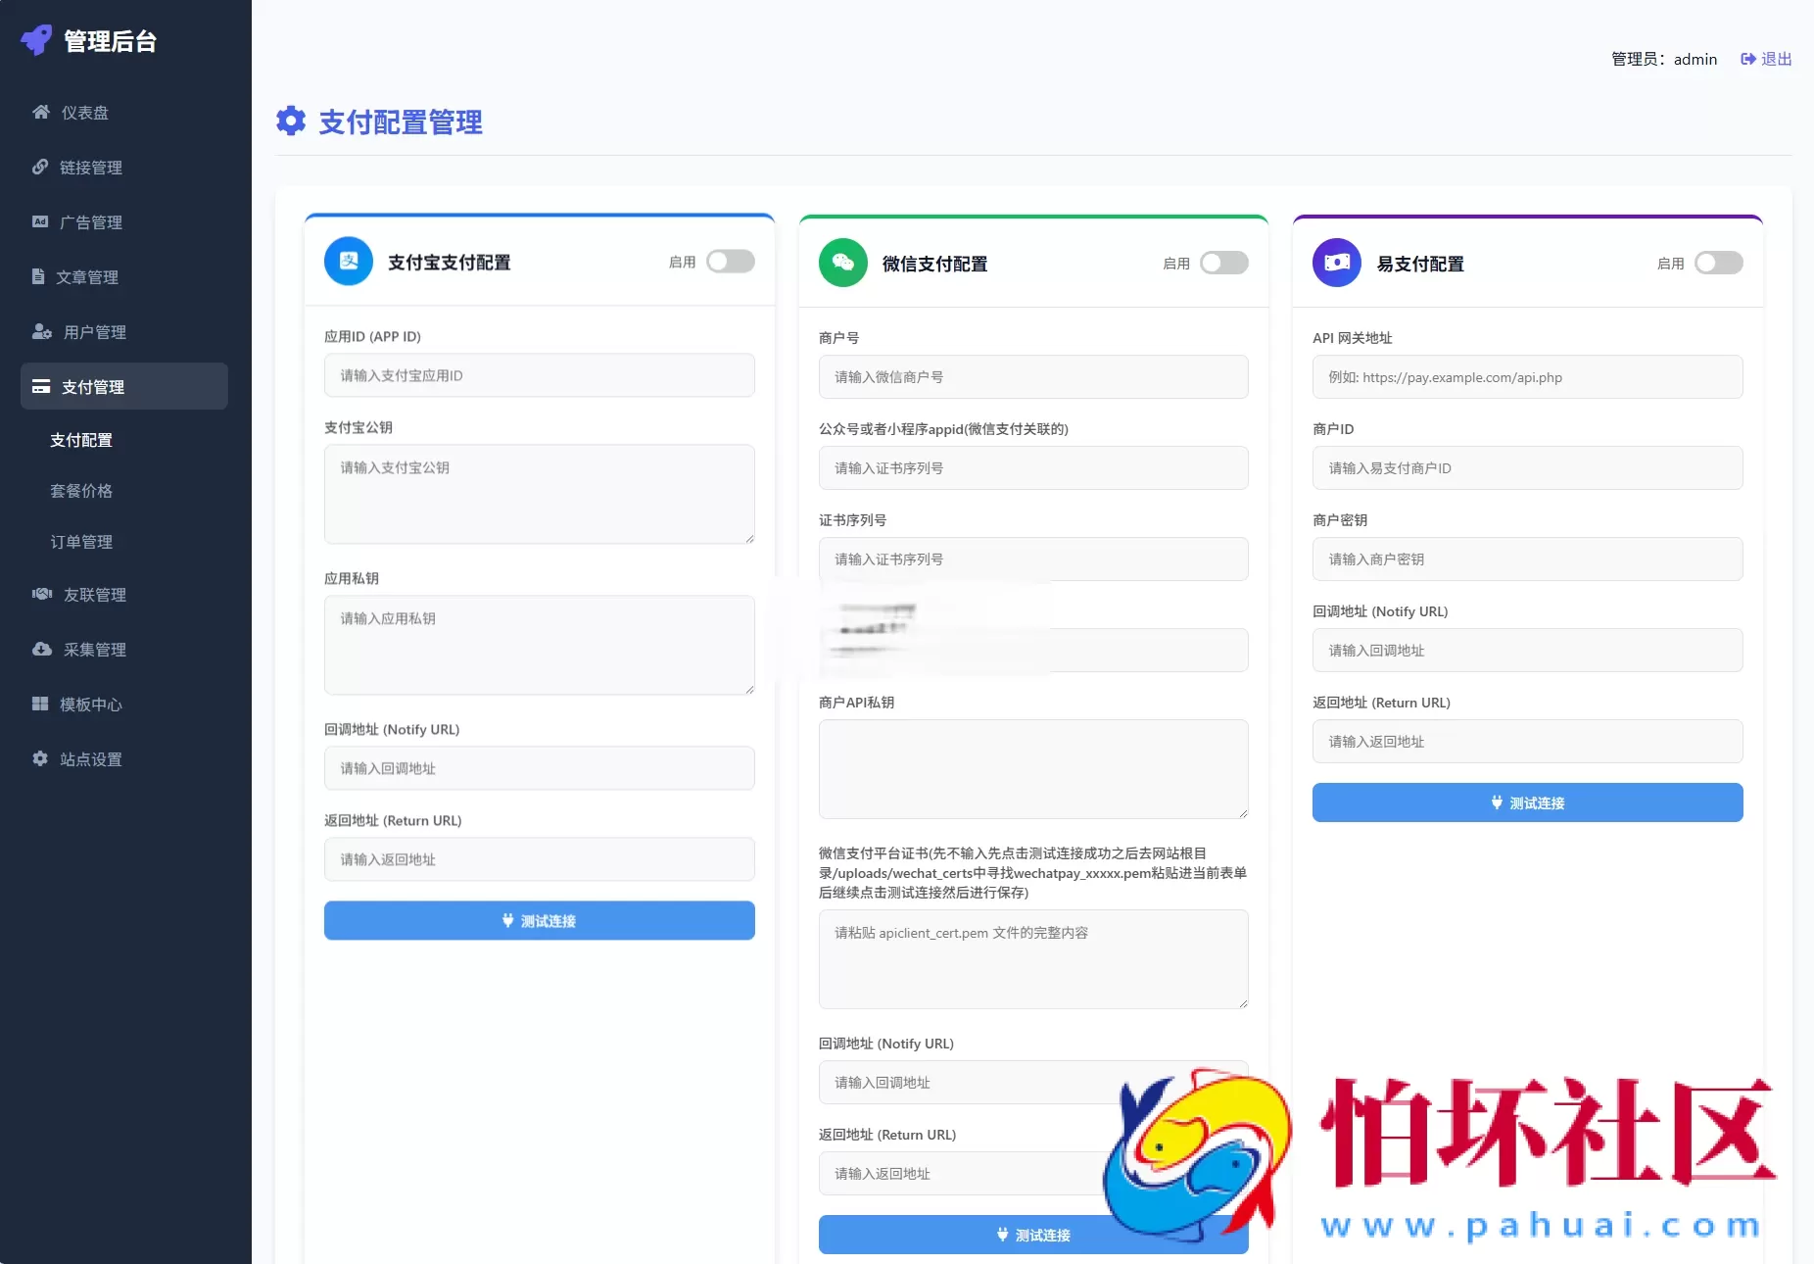Open 广告管理 via its ad icon
This screenshot has width=1814, height=1264.
point(40,221)
